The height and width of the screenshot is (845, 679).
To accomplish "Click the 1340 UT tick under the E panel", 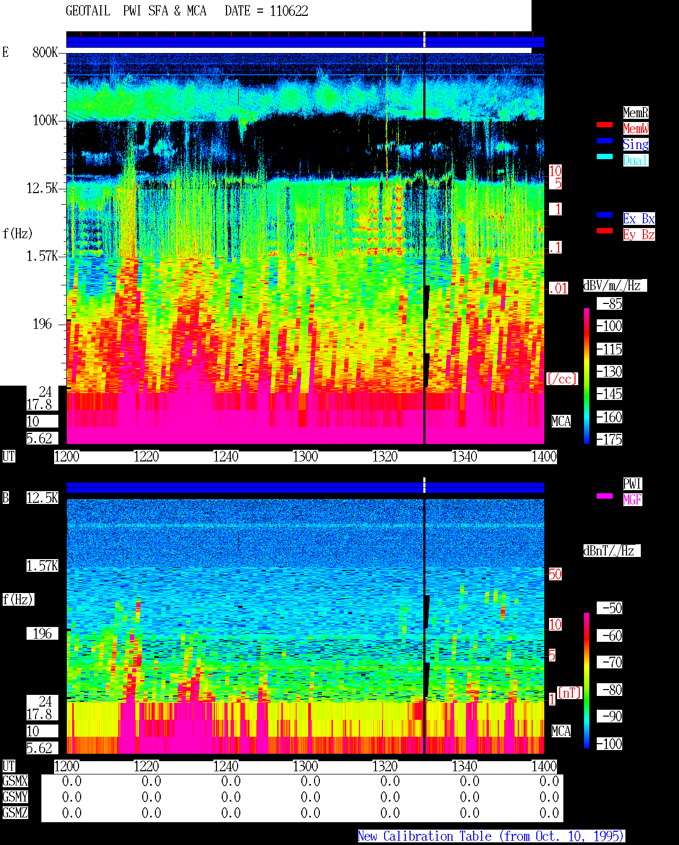I will click(x=465, y=456).
